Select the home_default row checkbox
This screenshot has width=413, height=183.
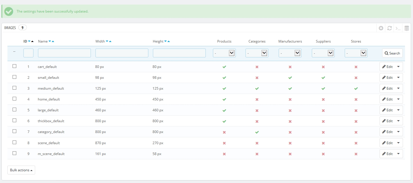pyautogui.click(x=15, y=99)
